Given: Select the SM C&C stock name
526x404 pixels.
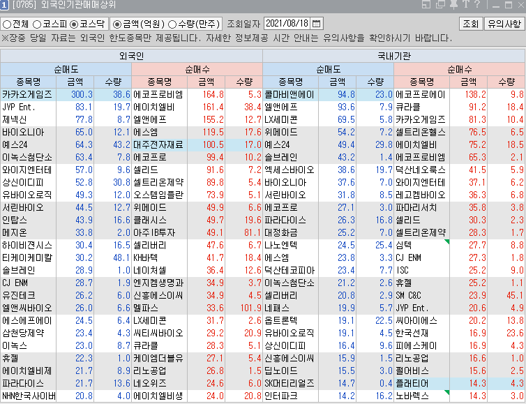Looking at the screenshot, I should pos(408,296).
